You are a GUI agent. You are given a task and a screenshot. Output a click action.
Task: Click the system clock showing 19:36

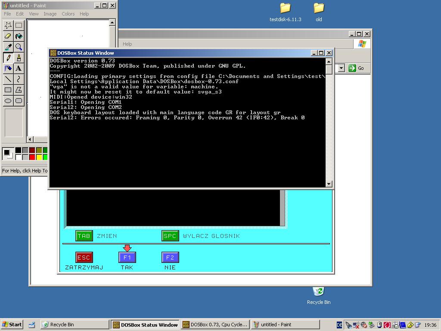[x=430, y=325]
